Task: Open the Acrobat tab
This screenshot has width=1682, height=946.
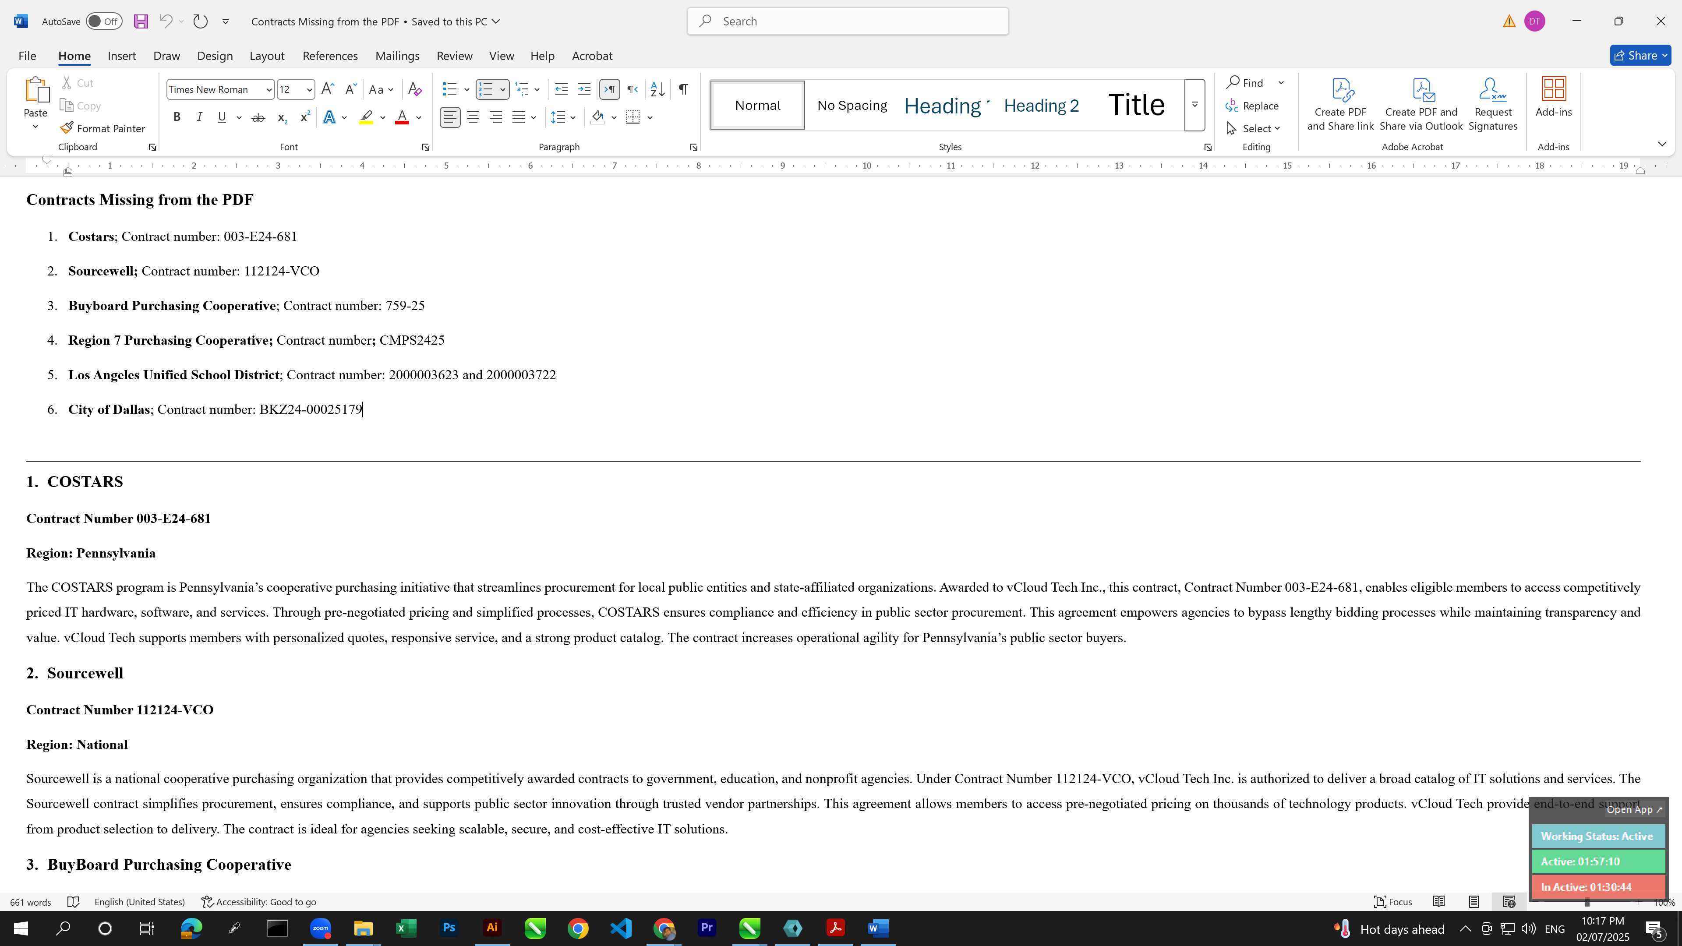Action: pyautogui.click(x=592, y=56)
